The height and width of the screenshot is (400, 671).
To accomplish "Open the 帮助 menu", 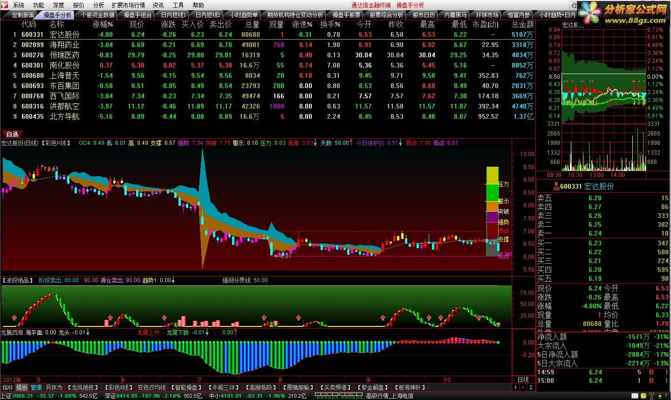I will click(198, 5).
